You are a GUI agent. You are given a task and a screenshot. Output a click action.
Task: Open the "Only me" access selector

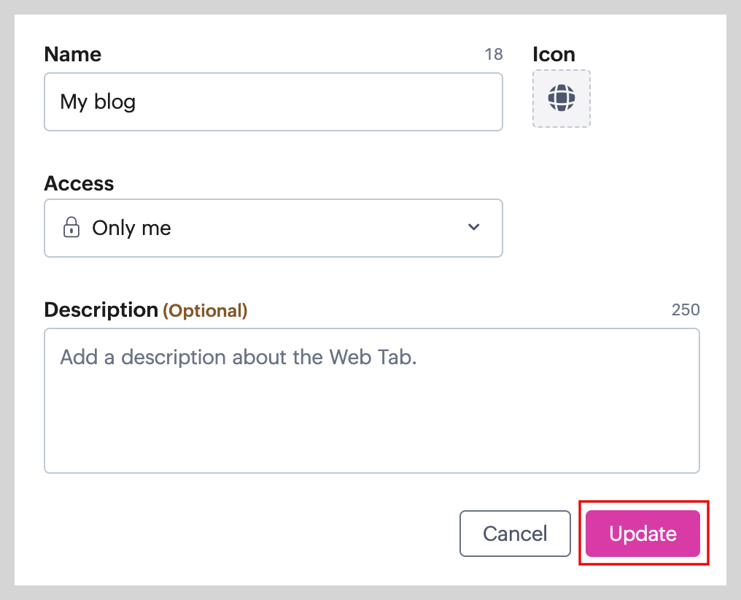pyautogui.click(x=273, y=228)
